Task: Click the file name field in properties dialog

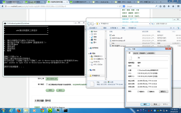Action: [x=153, y=58]
